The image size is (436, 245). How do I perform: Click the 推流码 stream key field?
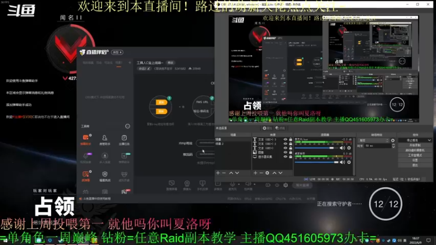point(205,154)
